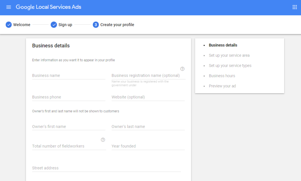Click 'Enter information as you want it to appear' text

(73, 60)
